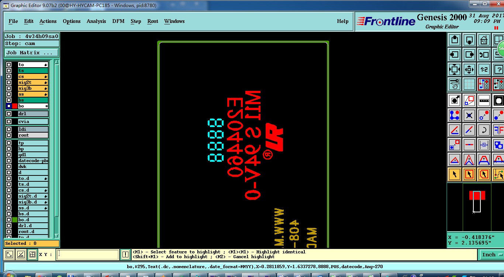Open the Actions menu
Image resolution: width=504 pixels, height=277 pixels.
[48, 21]
